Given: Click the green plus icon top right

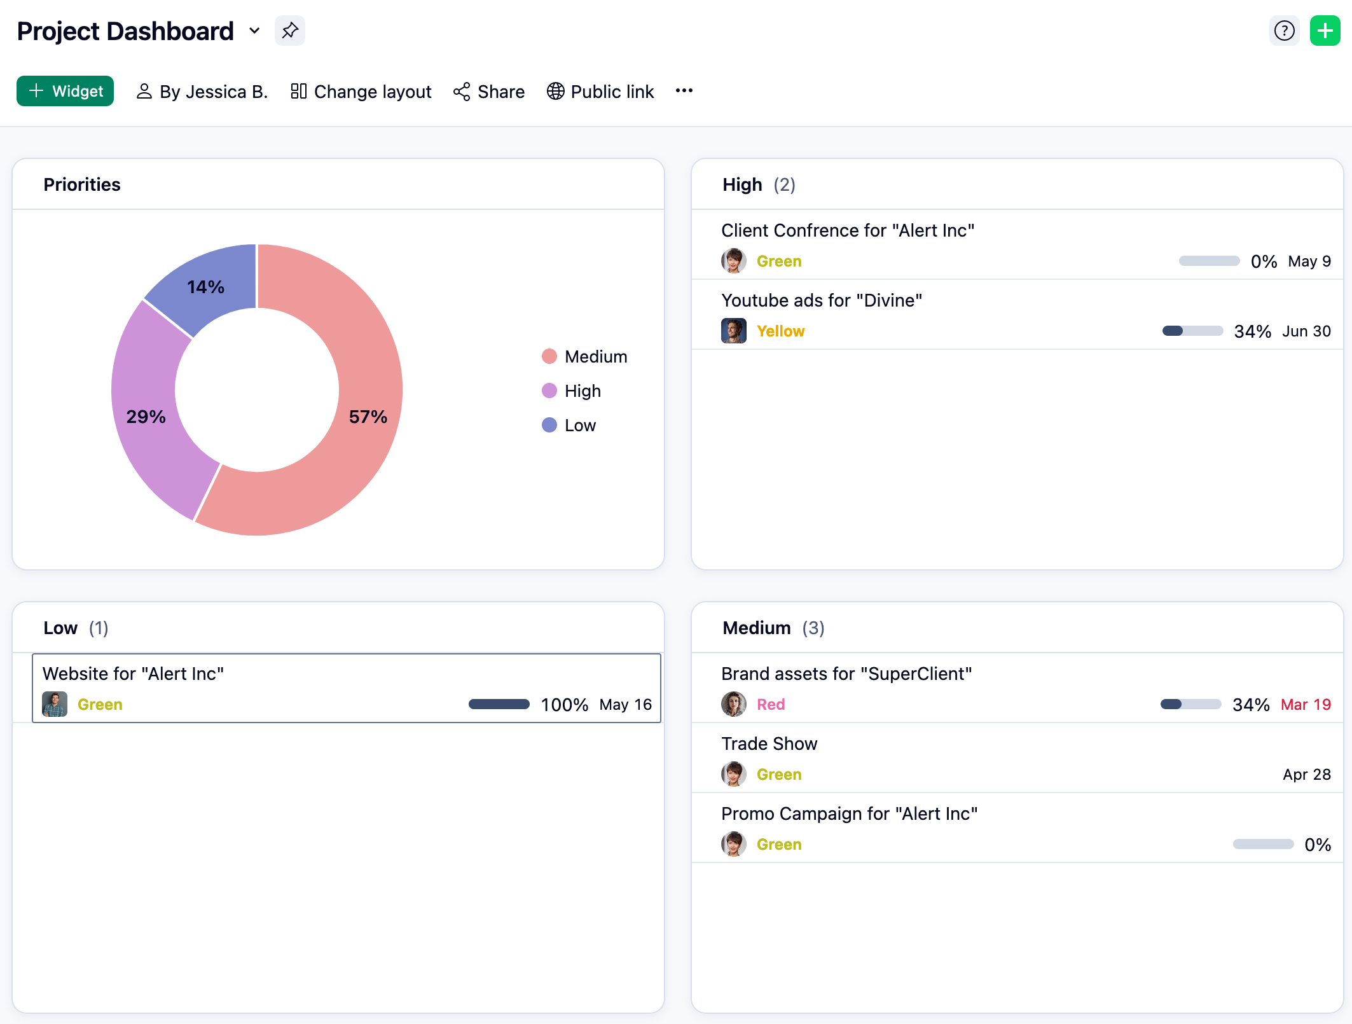Looking at the screenshot, I should click(x=1325, y=30).
